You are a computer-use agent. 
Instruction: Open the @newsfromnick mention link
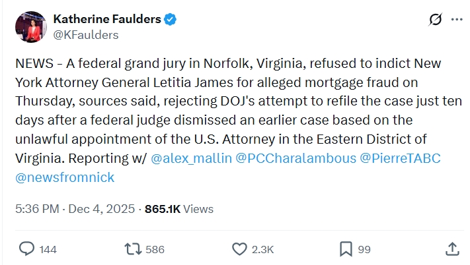(x=64, y=177)
